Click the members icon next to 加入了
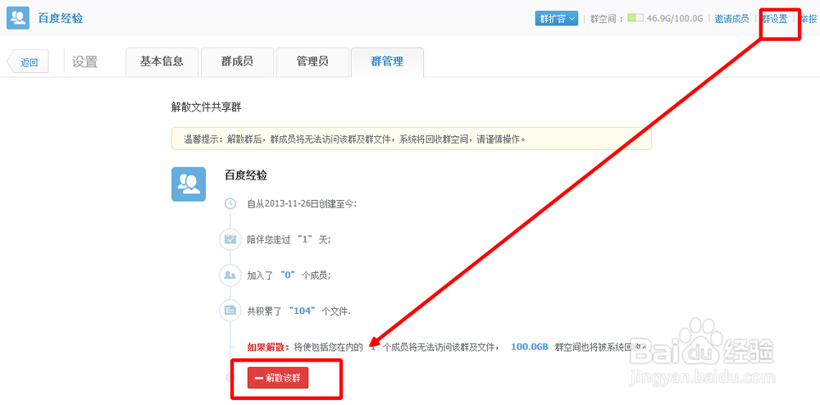Image resolution: width=820 pixels, height=405 pixels. (230, 275)
